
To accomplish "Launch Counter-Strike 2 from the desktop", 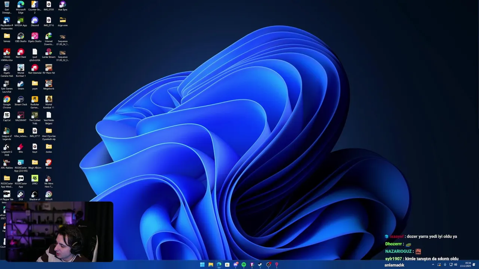I will (34, 7).
